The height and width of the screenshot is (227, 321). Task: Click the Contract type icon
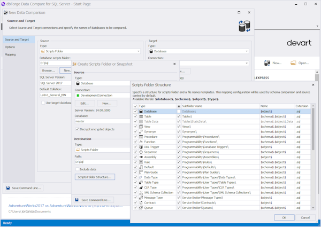point(141,202)
